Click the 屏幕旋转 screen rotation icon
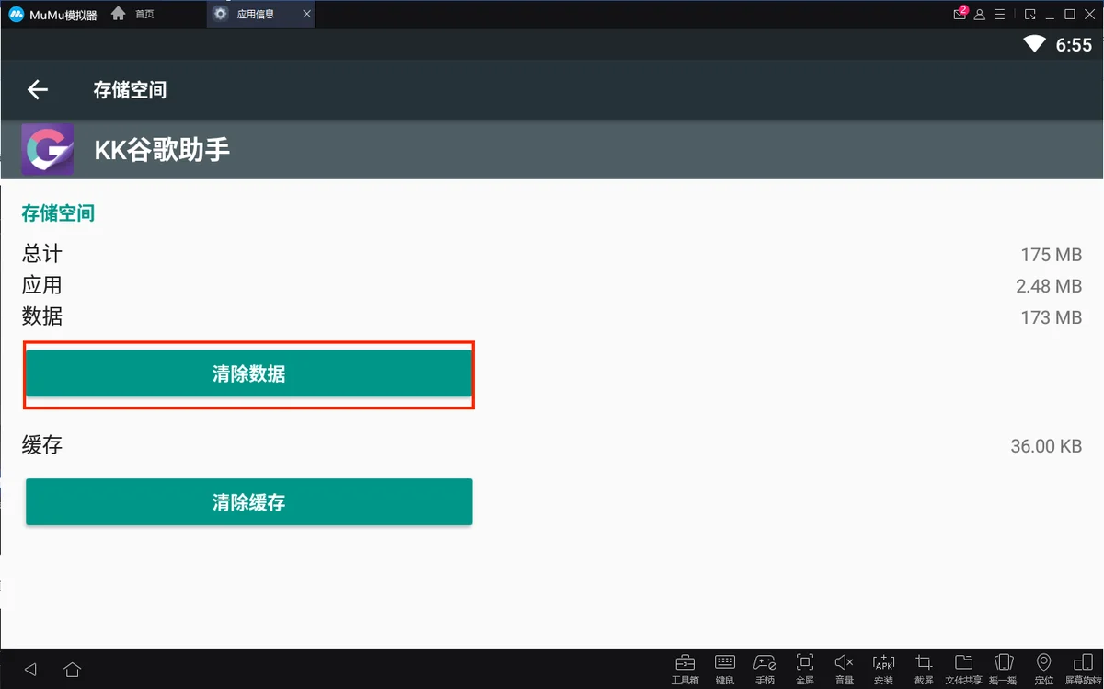This screenshot has width=1104, height=689. (1083, 668)
